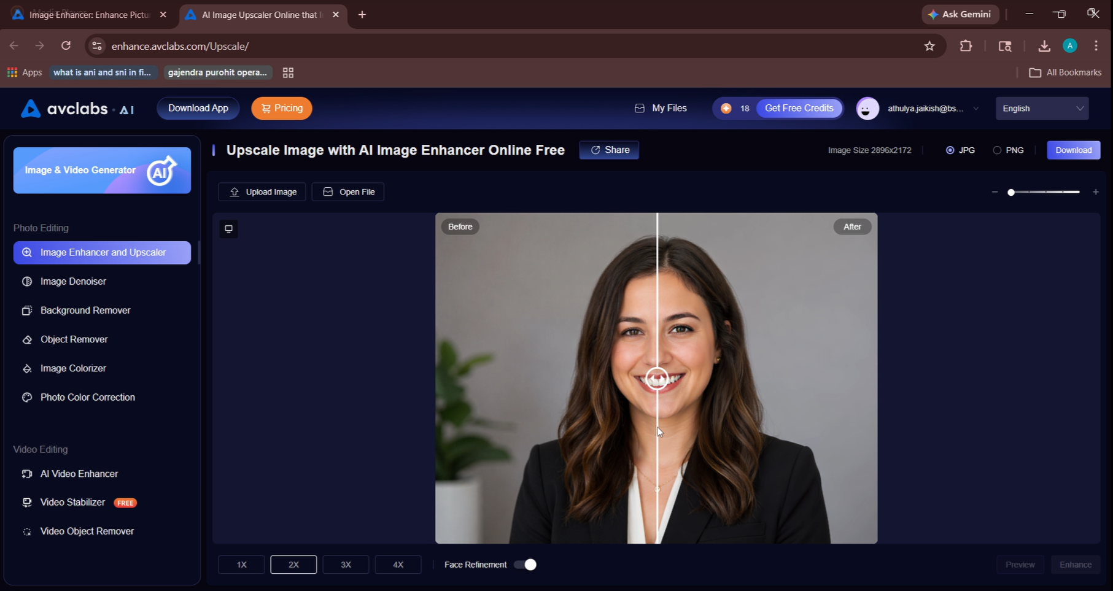The width and height of the screenshot is (1113, 591).
Task: Open a new browser tab
Action: (x=362, y=15)
